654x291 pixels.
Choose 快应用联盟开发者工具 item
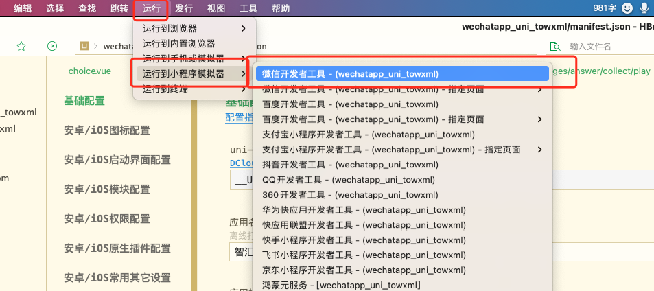coord(403,225)
